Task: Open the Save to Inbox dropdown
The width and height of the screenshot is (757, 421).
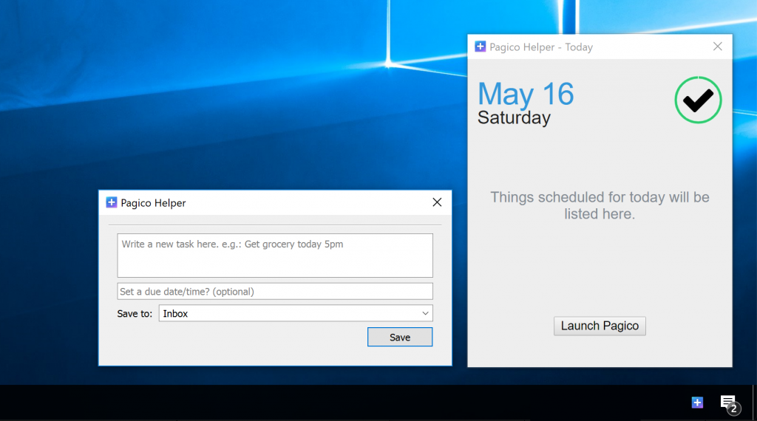Action: pos(296,313)
